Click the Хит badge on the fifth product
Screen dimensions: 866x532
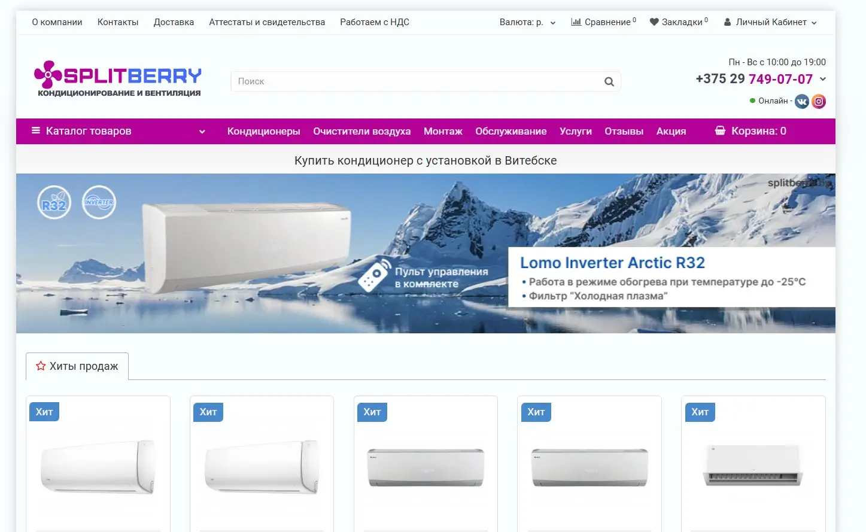700,412
